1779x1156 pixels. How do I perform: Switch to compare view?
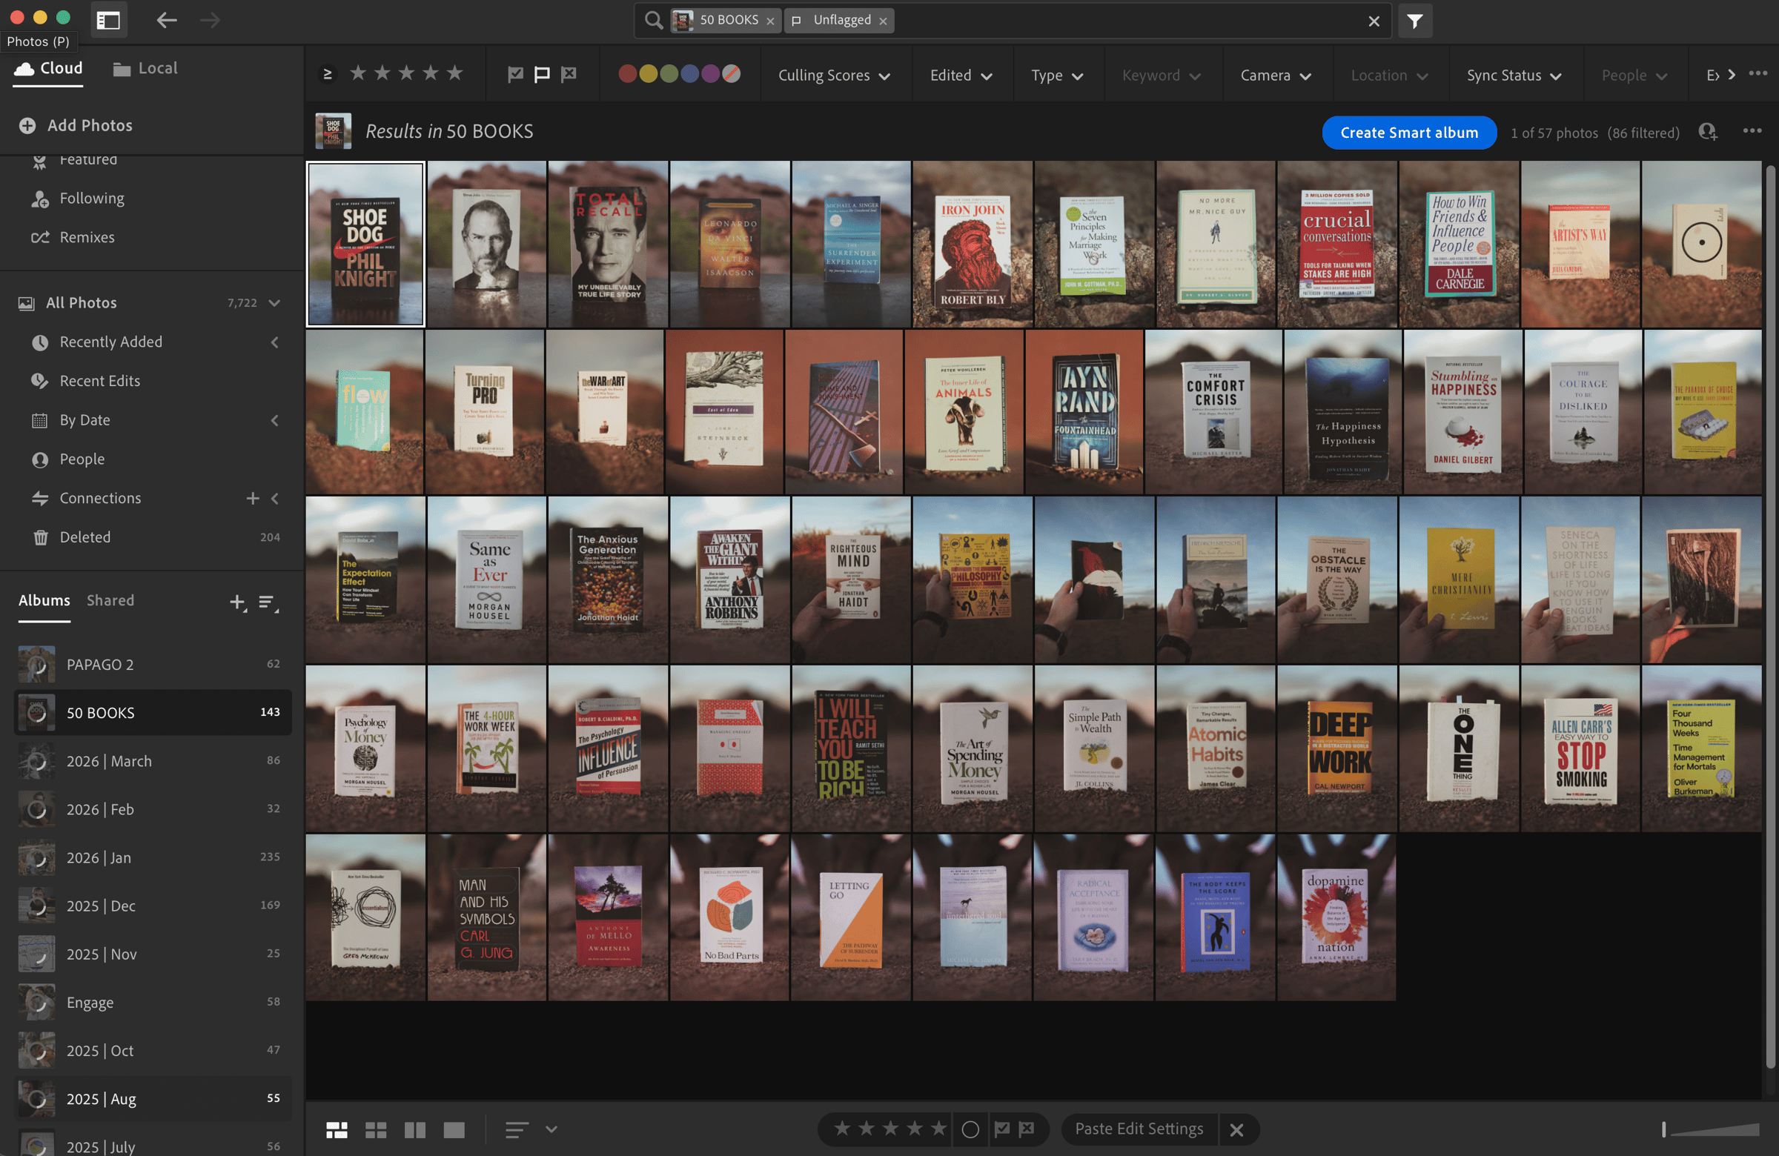415,1129
